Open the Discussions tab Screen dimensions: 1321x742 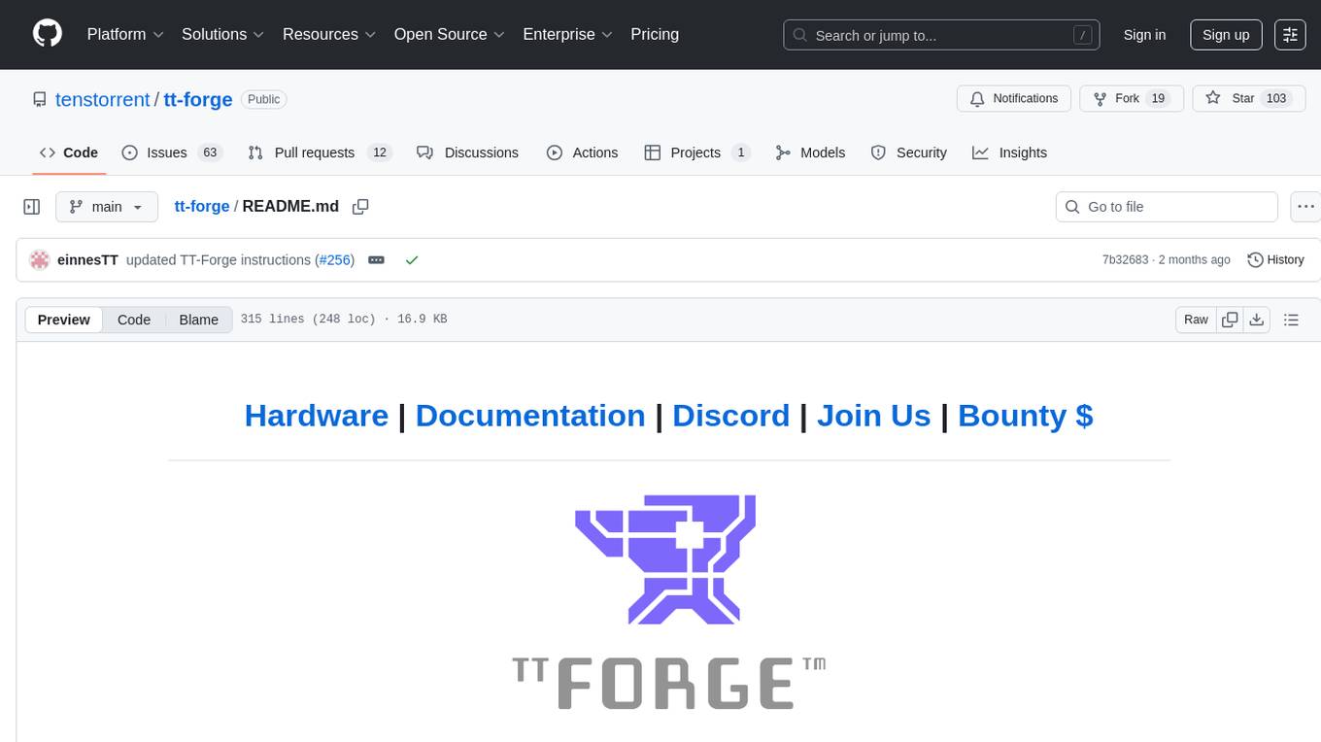468,152
